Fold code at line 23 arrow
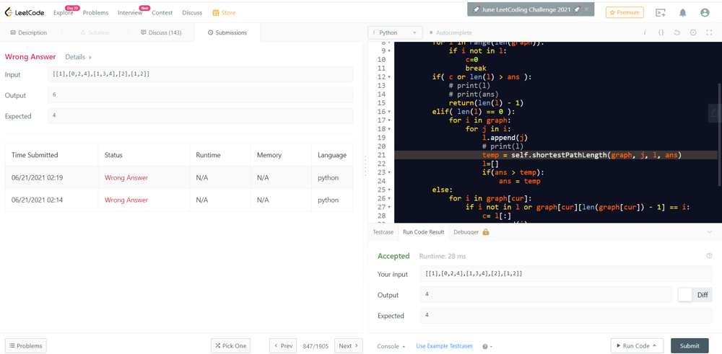The height and width of the screenshot is (354, 722). 389,172
